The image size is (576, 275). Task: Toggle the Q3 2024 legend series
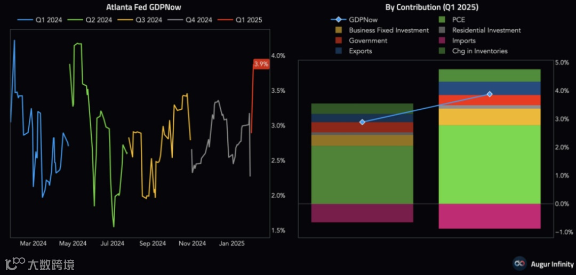pos(140,20)
